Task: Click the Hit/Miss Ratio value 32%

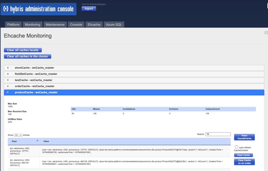Action: [10, 122]
